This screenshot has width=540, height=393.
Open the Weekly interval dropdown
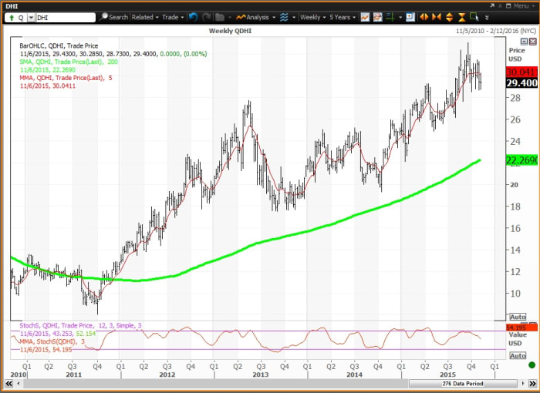point(312,17)
